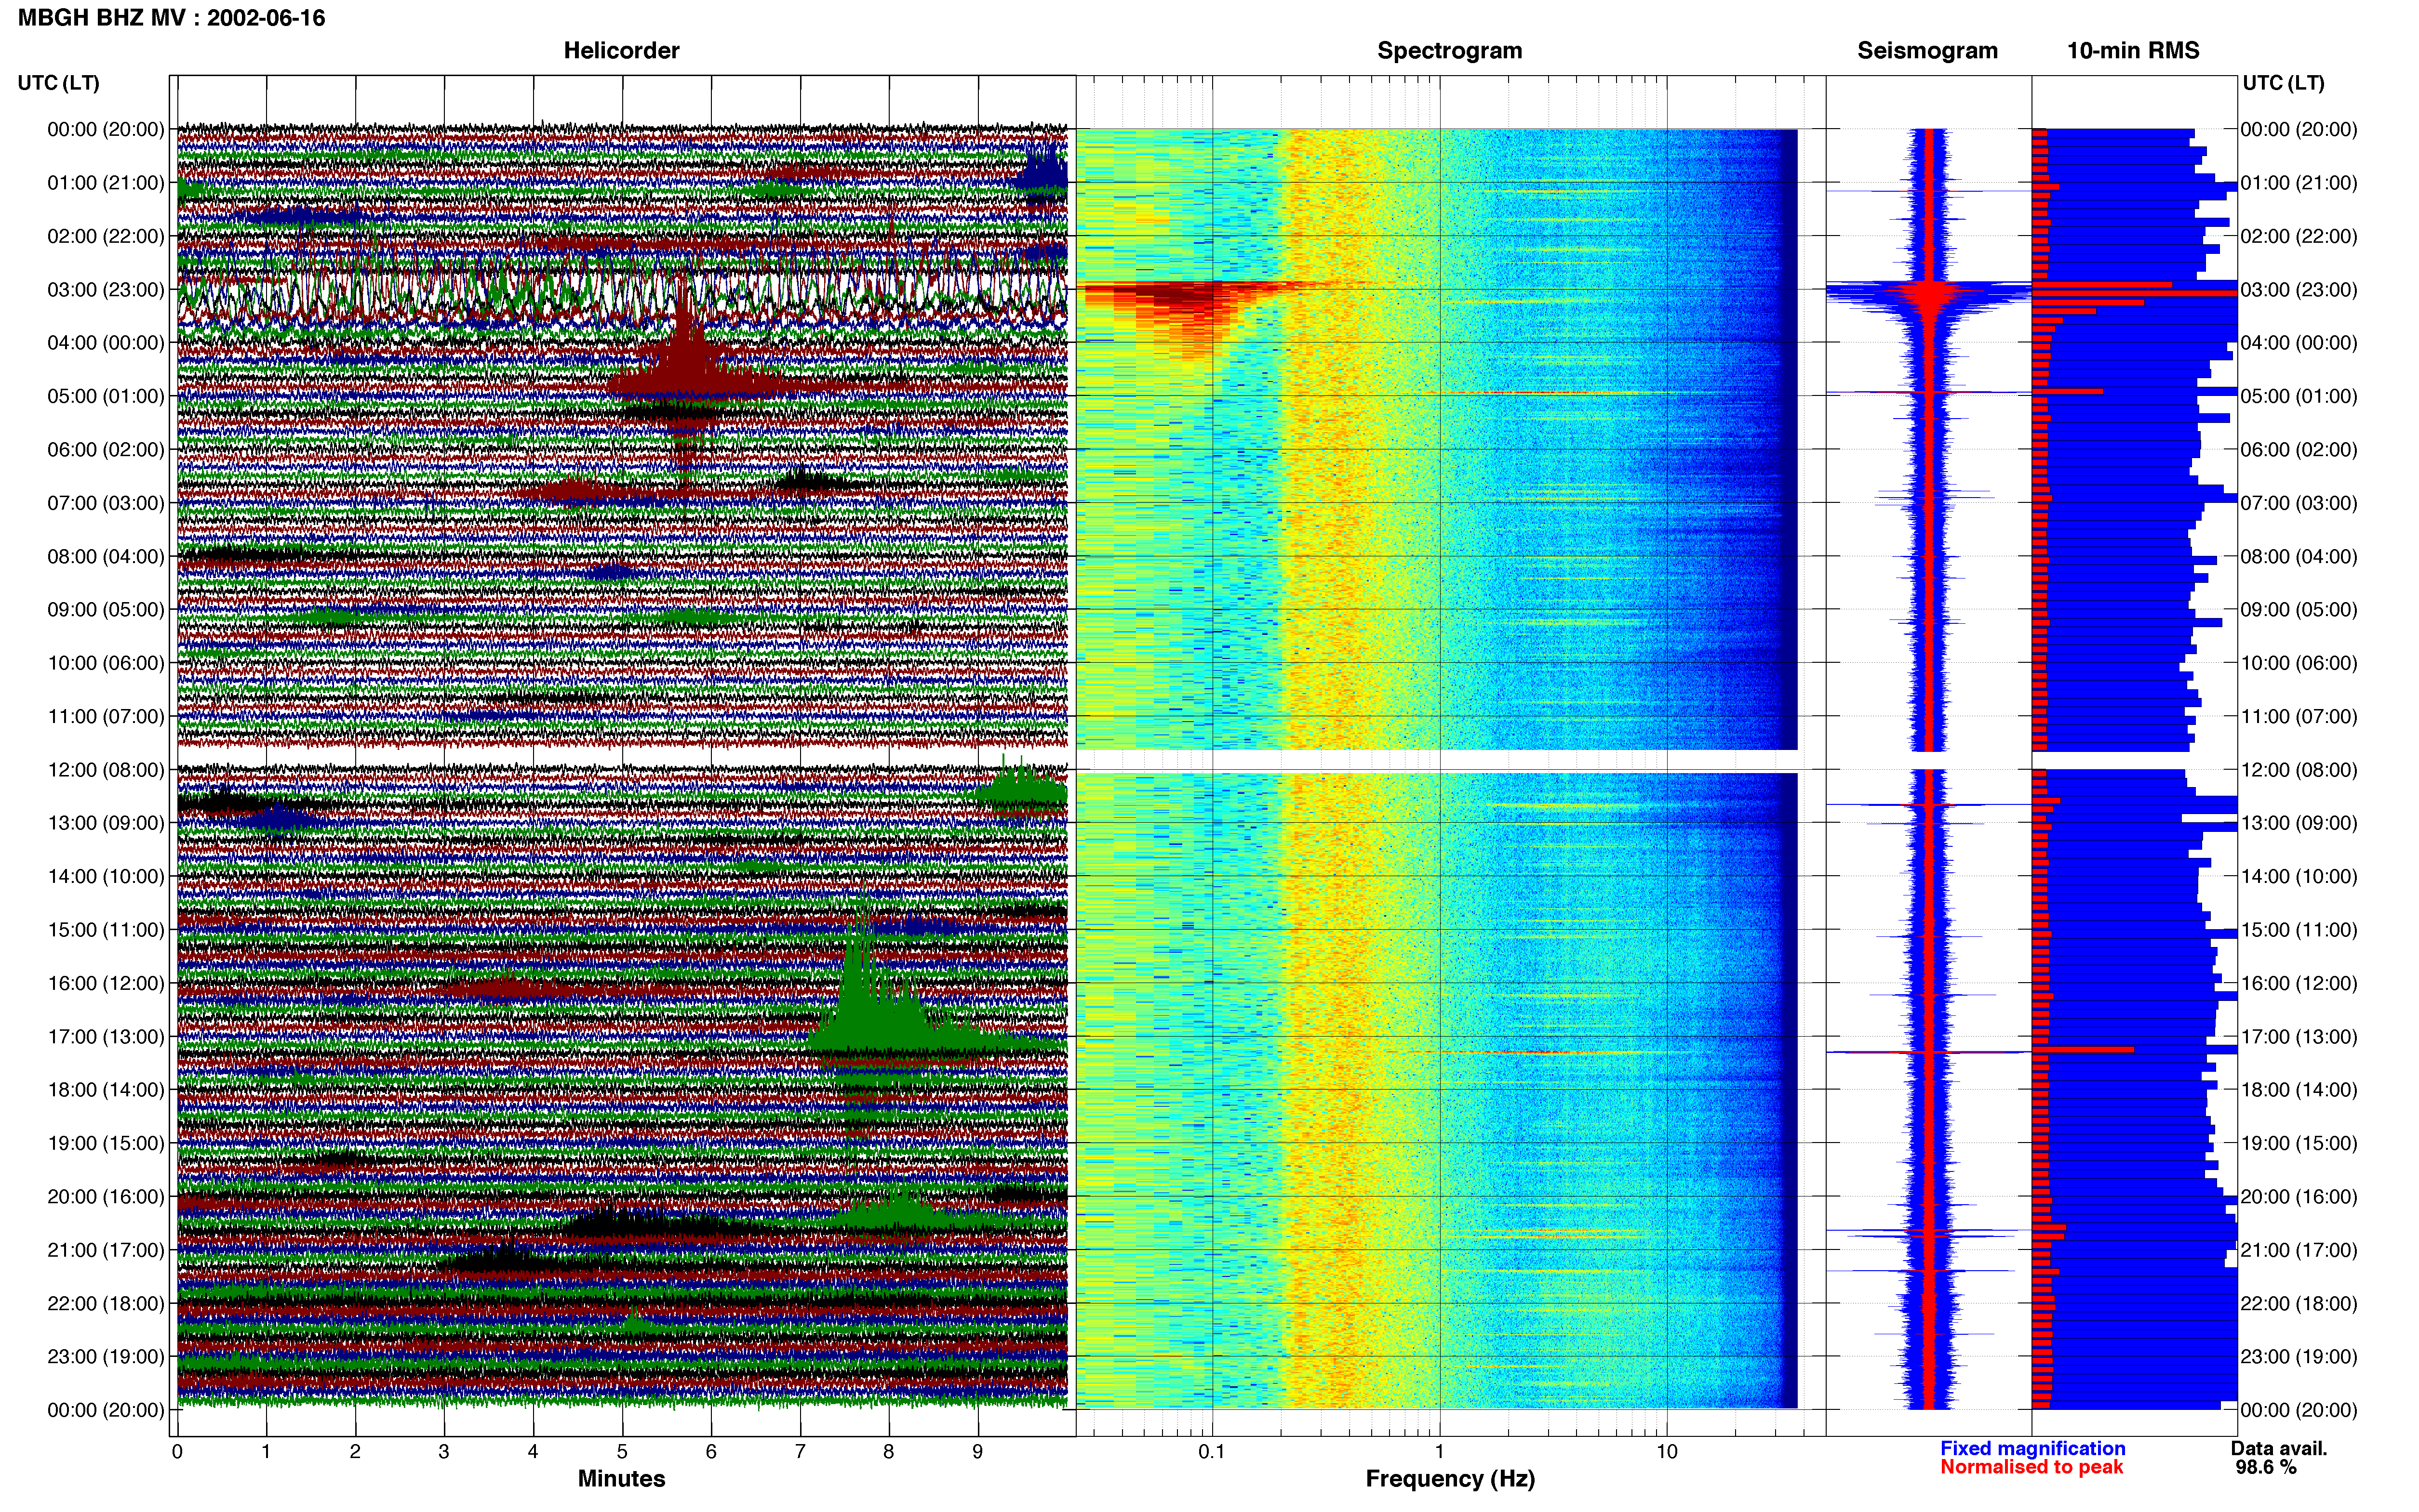The image size is (2419, 1512).
Task: Click the UTC (LT) label beside the 10-min RMS
Action: [2283, 83]
